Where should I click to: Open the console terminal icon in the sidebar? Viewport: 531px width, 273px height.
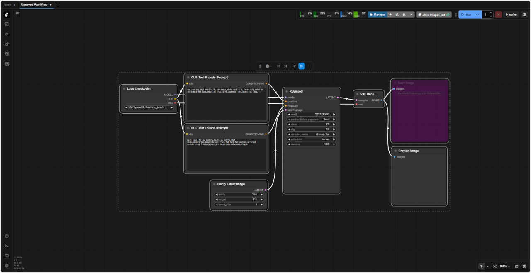[7, 246]
